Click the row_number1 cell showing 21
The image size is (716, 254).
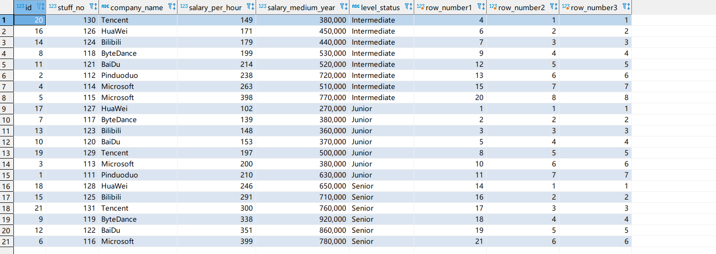[450, 241]
